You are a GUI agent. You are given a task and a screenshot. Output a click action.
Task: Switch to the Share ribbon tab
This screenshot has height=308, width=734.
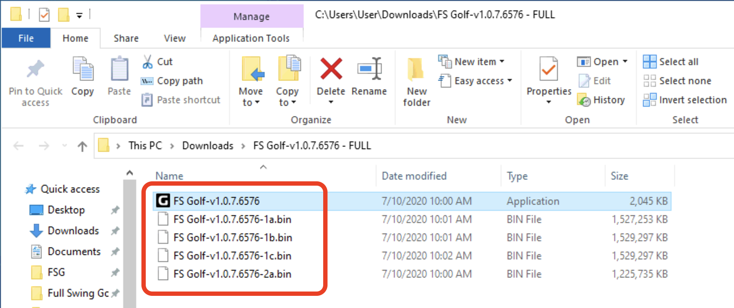126,38
